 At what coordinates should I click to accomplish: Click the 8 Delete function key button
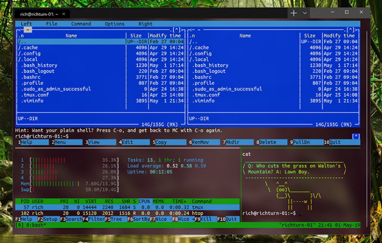click(272, 142)
